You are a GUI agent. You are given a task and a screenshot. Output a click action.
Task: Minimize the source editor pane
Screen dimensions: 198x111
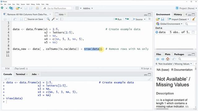[x=145, y=15]
